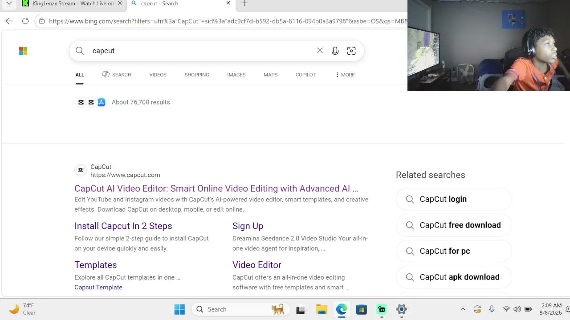Click the bing.com address bar URL
The width and height of the screenshot is (570, 320).
[228, 21]
